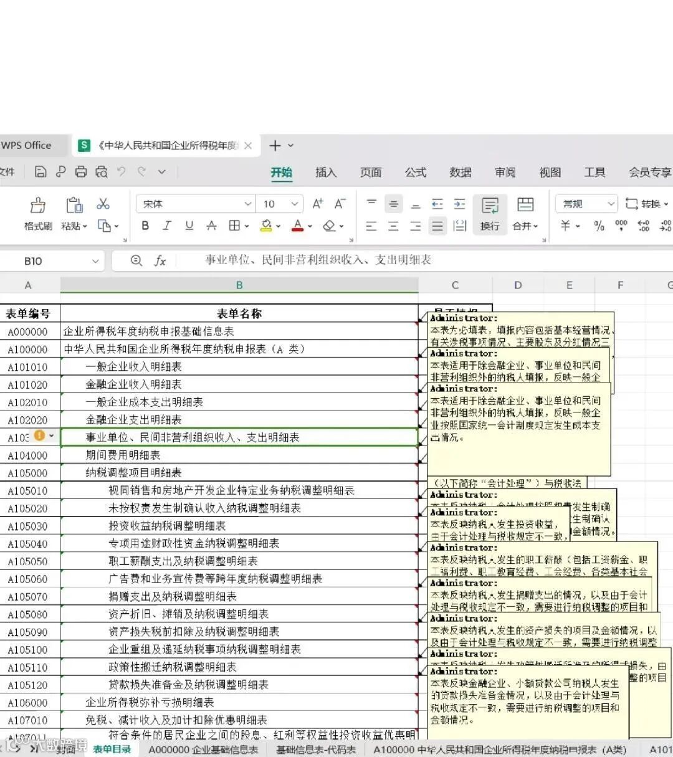Click the print icon
Screen dimensions: 673x757
pos(81,171)
